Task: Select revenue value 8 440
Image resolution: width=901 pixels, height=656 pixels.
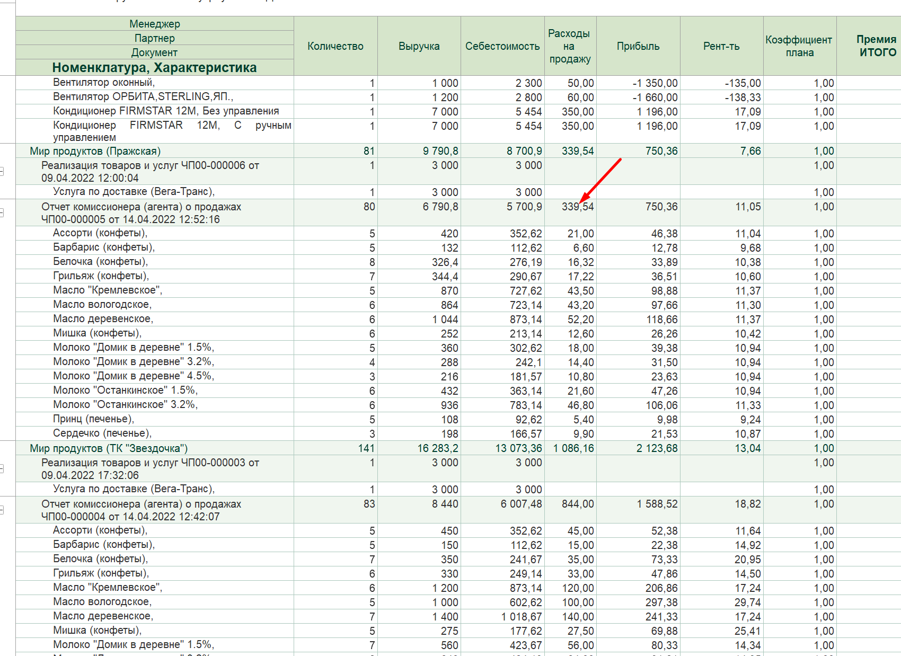Action: point(445,504)
